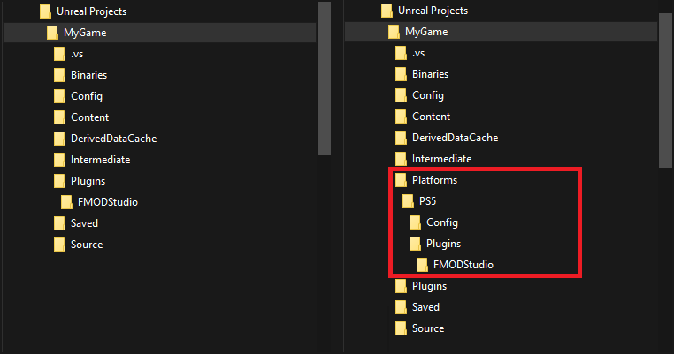Select MyGame folder in the right tree
The width and height of the screenshot is (674, 354).
pos(426,32)
